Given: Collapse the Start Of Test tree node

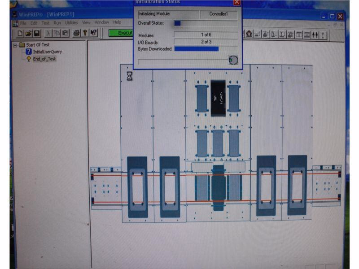Looking at the screenshot, I should pyautogui.click(x=15, y=45).
